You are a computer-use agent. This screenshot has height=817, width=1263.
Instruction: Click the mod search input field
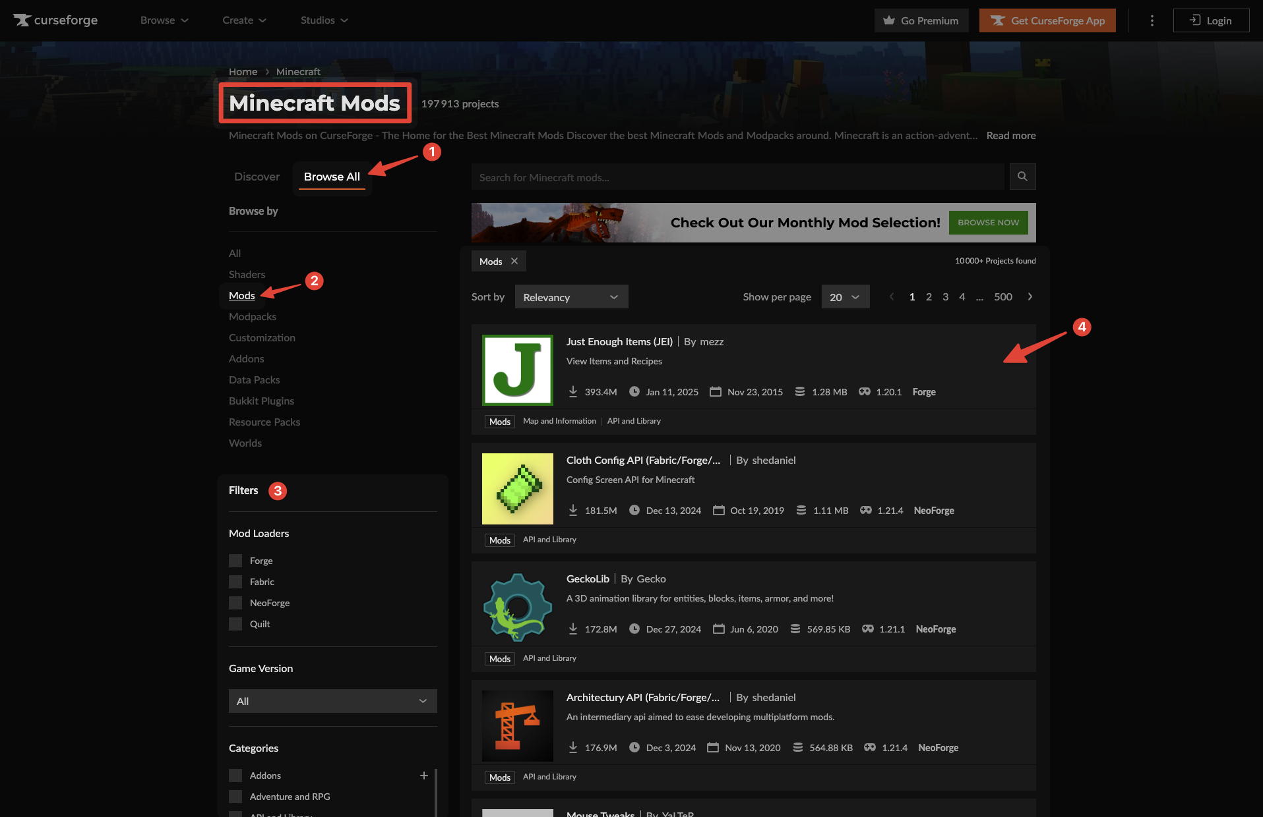pos(737,177)
